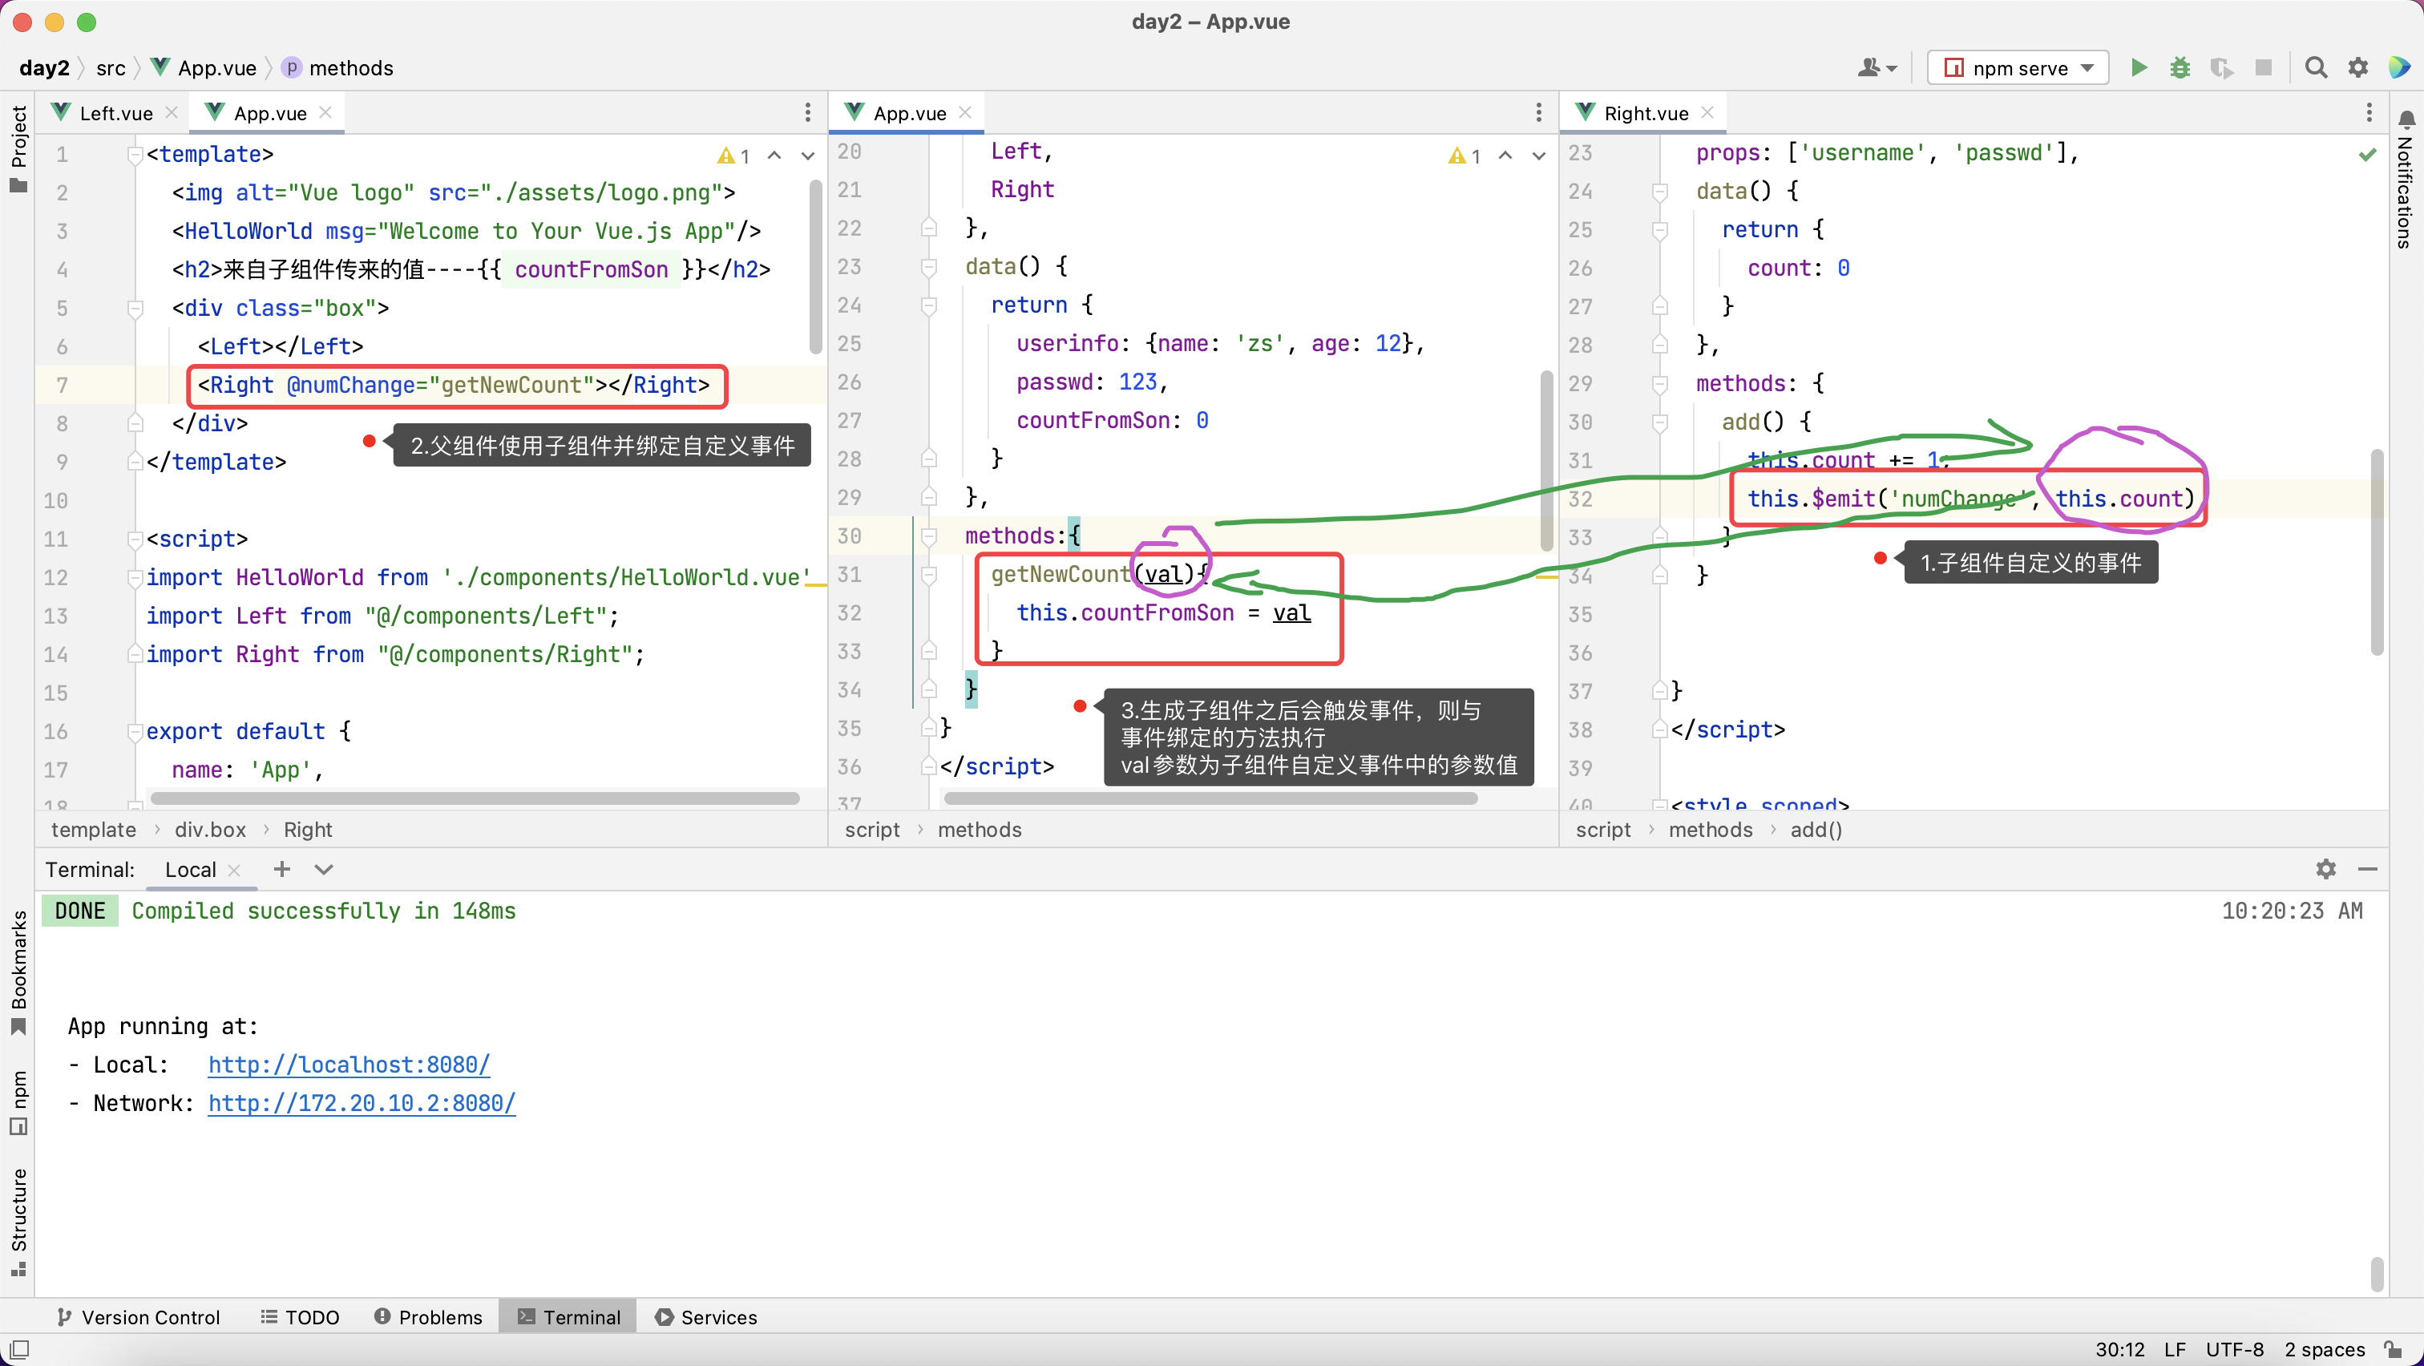Click the Debug bug icon
The width and height of the screenshot is (2424, 1366).
(x=2180, y=67)
